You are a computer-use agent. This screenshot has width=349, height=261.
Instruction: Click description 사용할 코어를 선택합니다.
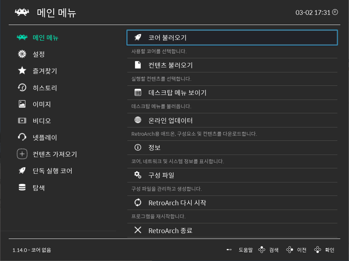(159, 51)
